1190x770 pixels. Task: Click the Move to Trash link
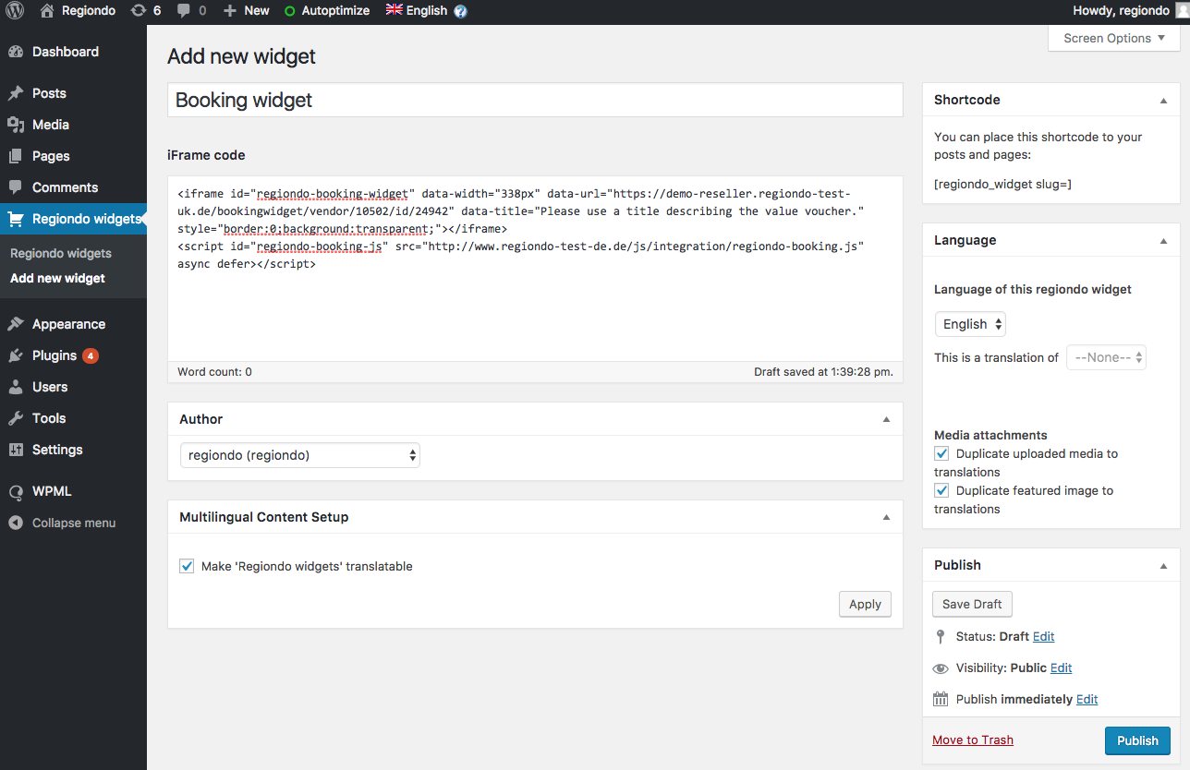pyautogui.click(x=973, y=740)
